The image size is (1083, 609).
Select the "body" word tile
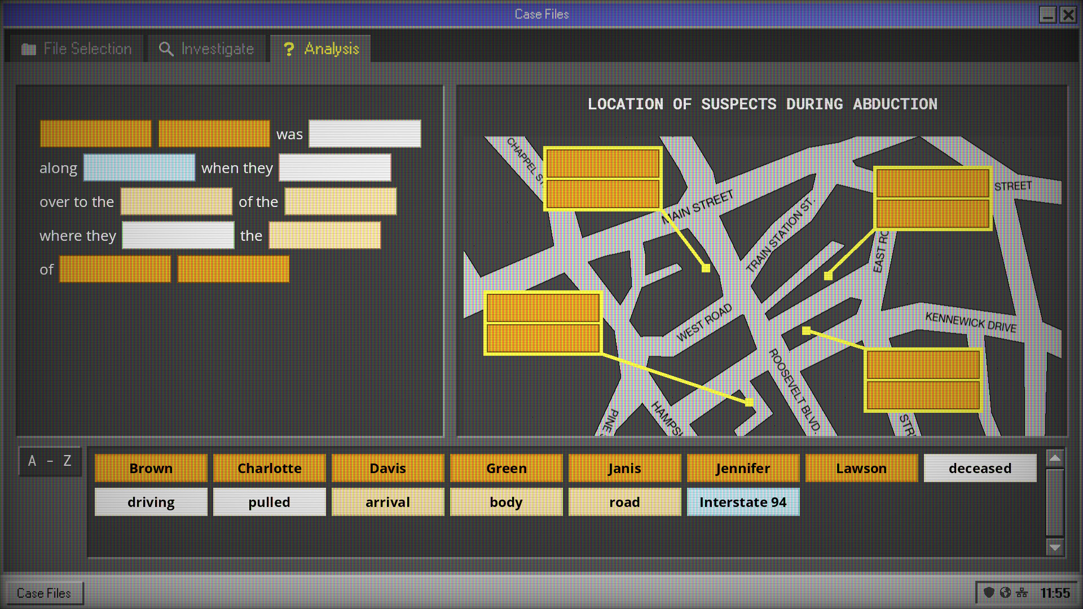tap(506, 502)
